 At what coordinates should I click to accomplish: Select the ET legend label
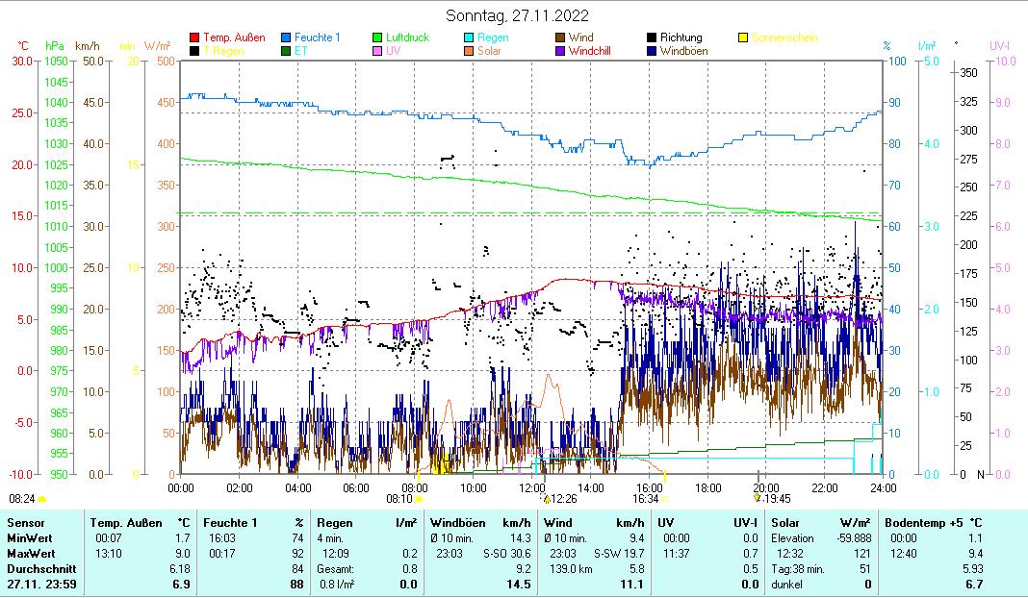[300, 51]
